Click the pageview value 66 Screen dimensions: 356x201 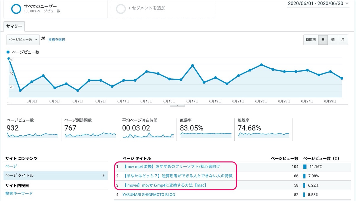point(296,176)
